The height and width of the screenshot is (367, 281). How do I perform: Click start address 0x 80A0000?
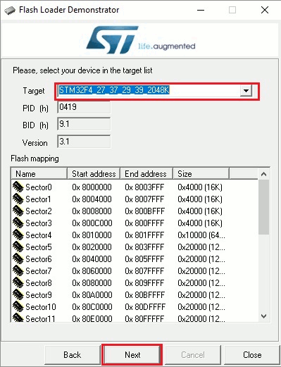coord(92,295)
